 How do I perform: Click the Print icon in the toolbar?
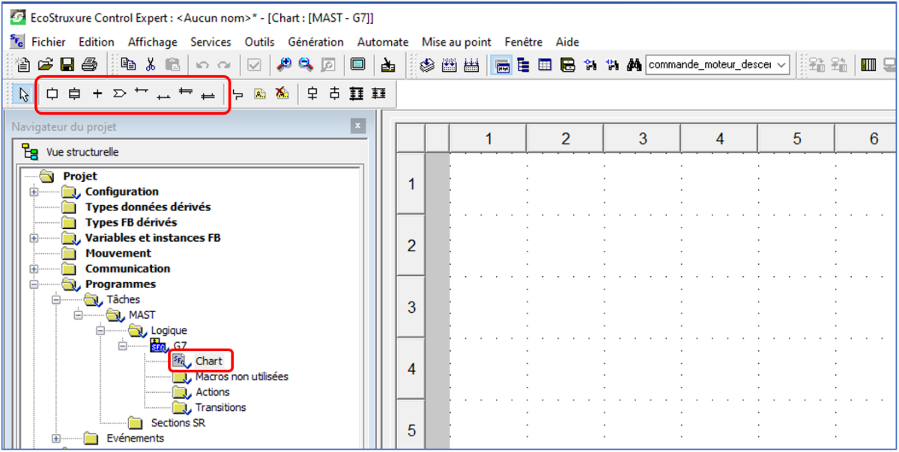point(88,65)
